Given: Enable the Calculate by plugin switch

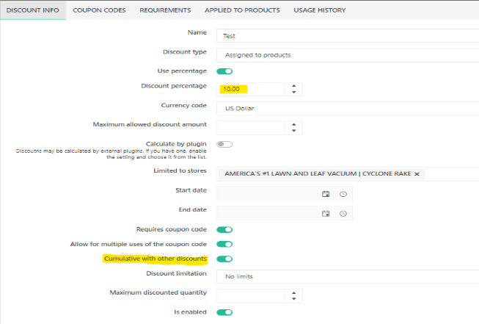Looking at the screenshot, I should [x=224, y=145].
